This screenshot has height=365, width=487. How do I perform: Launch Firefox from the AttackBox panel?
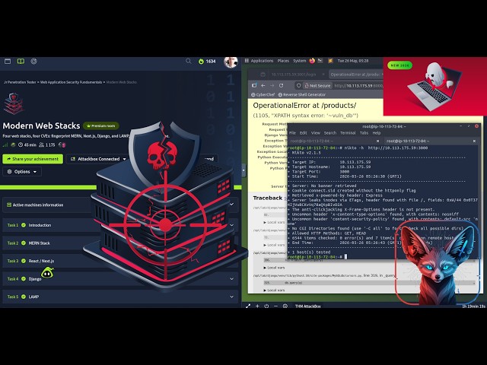click(x=312, y=61)
